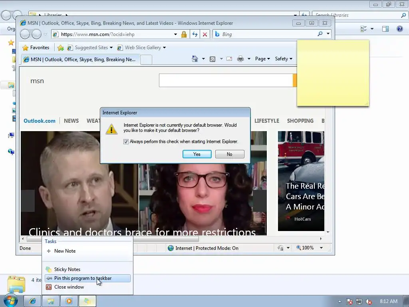Click the IE Forward navigation button
The image size is (409, 307).
coord(36,34)
